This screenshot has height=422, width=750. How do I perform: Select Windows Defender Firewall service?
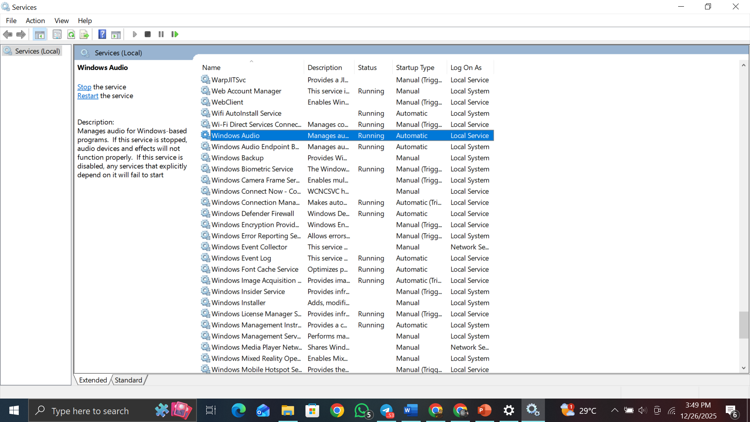point(347,213)
